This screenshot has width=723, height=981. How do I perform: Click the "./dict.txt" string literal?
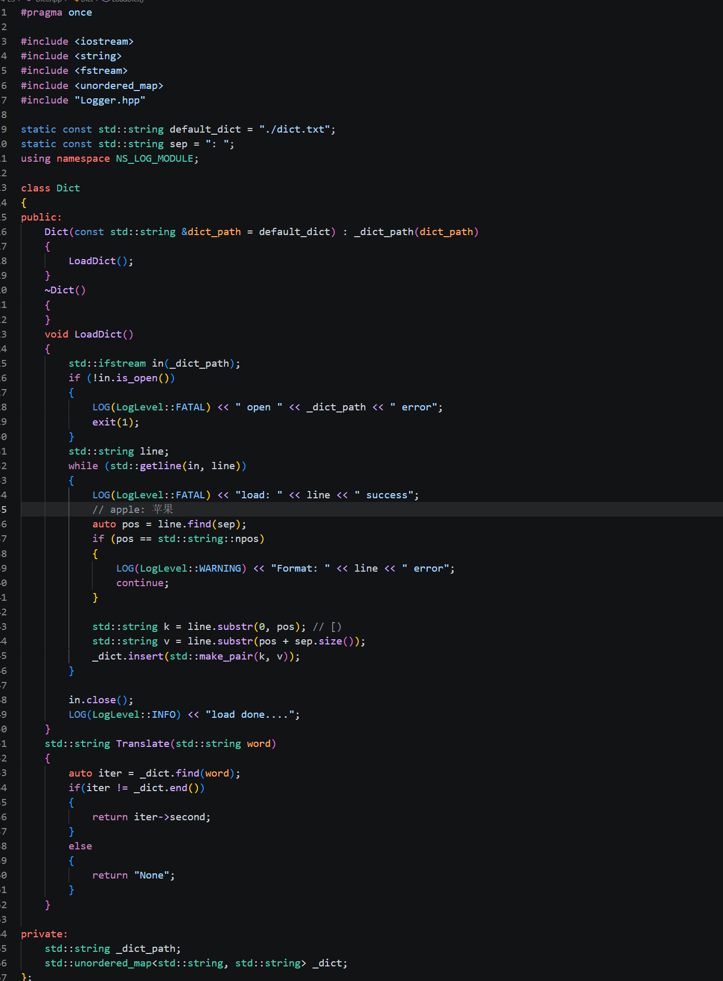pos(295,130)
